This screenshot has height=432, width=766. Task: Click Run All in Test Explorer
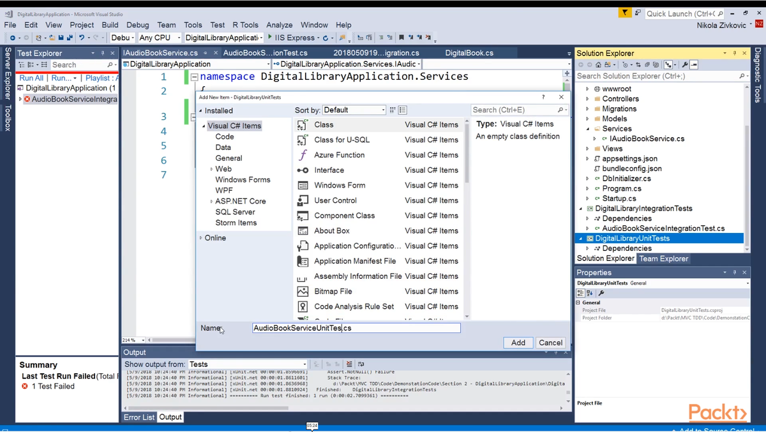point(31,78)
